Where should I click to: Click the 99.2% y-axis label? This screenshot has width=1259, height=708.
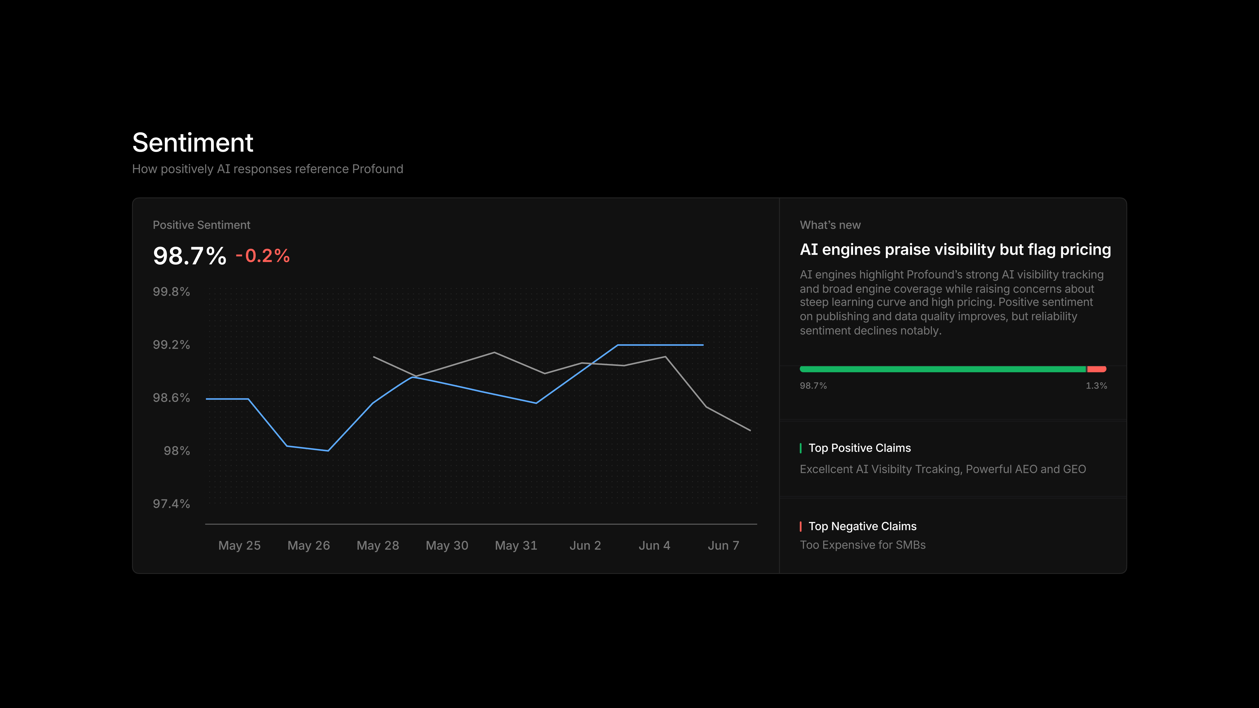pyautogui.click(x=171, y=344)
